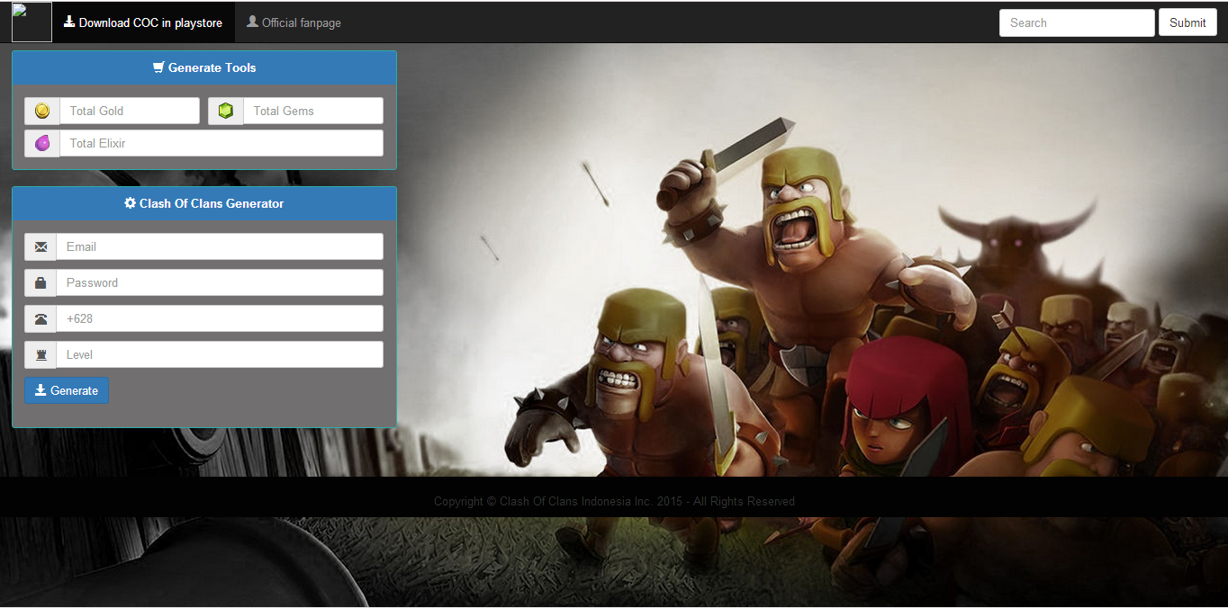Click the copyright footer text
1228x608 pixels.
614,501
